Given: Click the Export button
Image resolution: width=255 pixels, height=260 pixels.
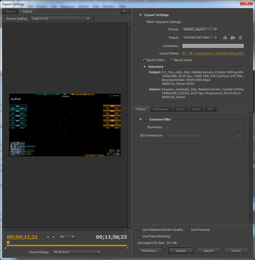Looking at the screenshot, I should click(x=208, y=251).
